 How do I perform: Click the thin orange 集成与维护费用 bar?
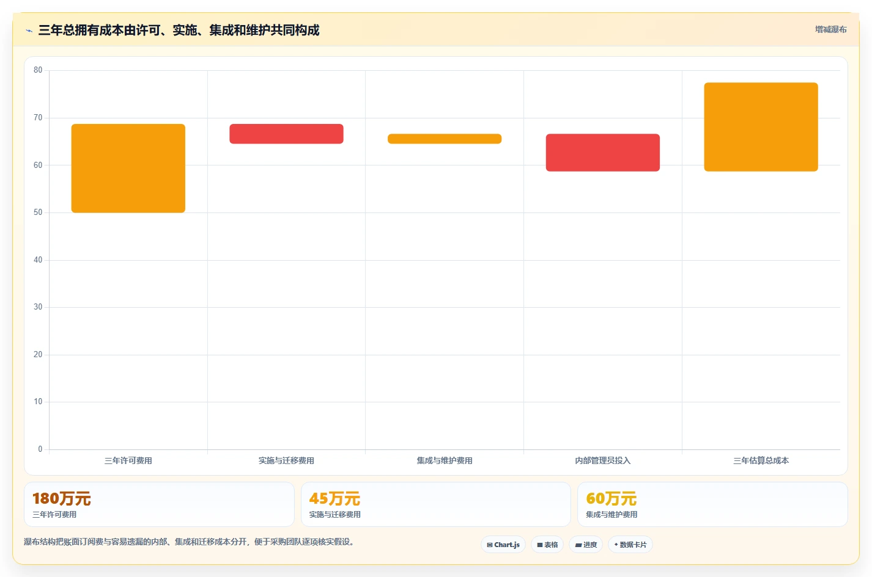[445, 139]
